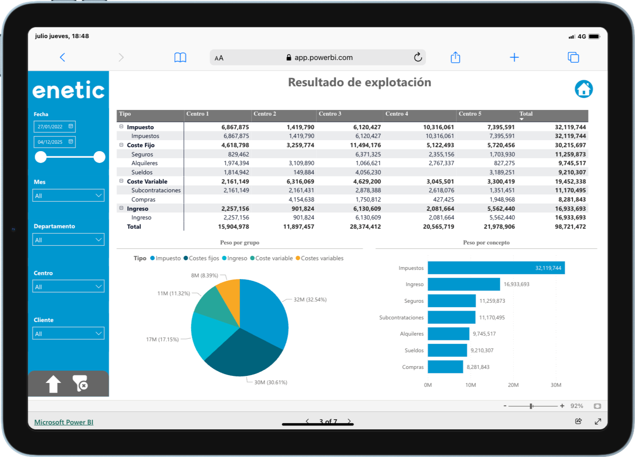635x457 pixels.
Task: Open calendar picker for end date 04/12/2025
Action: [x=71, y=142]
